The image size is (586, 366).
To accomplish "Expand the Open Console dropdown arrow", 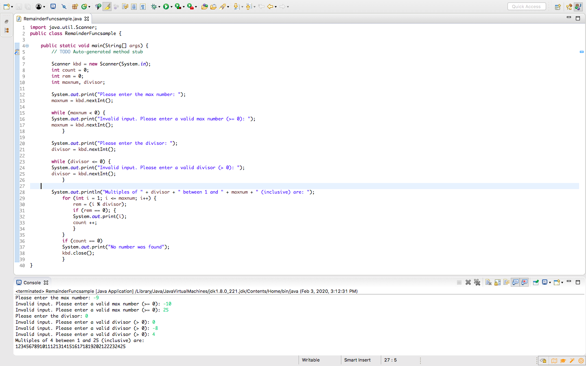I will click(x=562, y=283).
